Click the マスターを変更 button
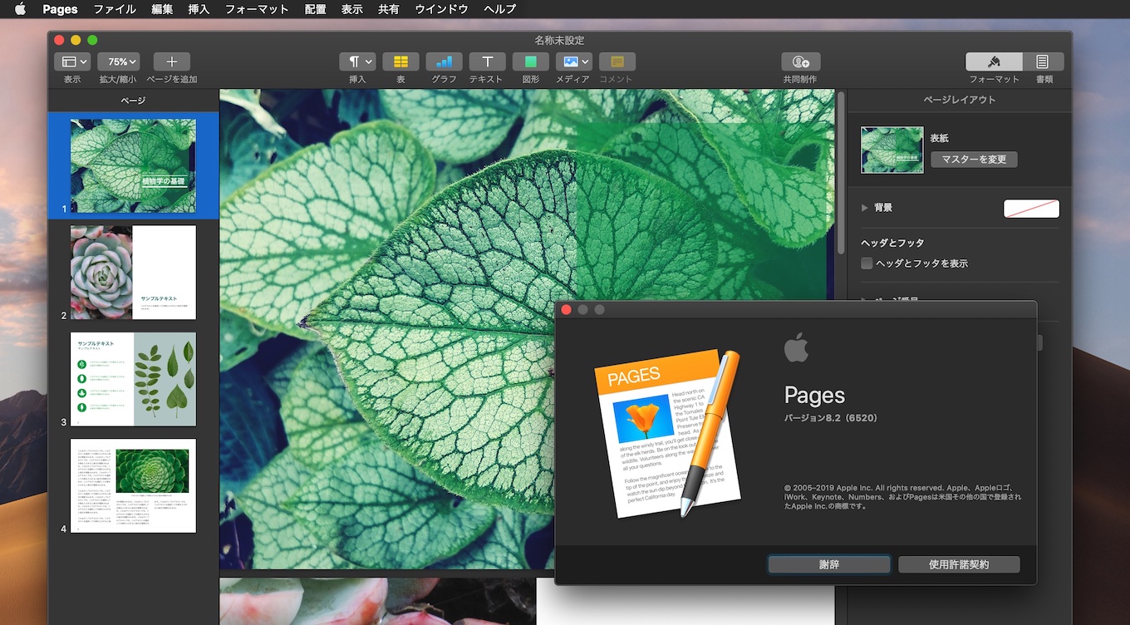This screenshot has width=1130, height=625. tap(974, 160)
